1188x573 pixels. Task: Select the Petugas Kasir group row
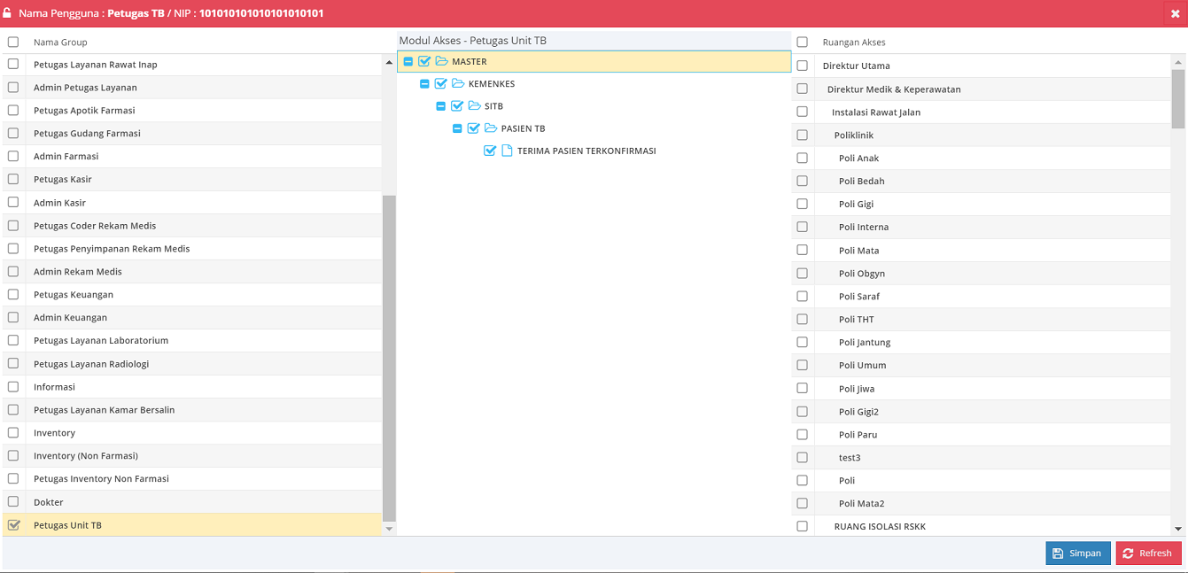63,179
